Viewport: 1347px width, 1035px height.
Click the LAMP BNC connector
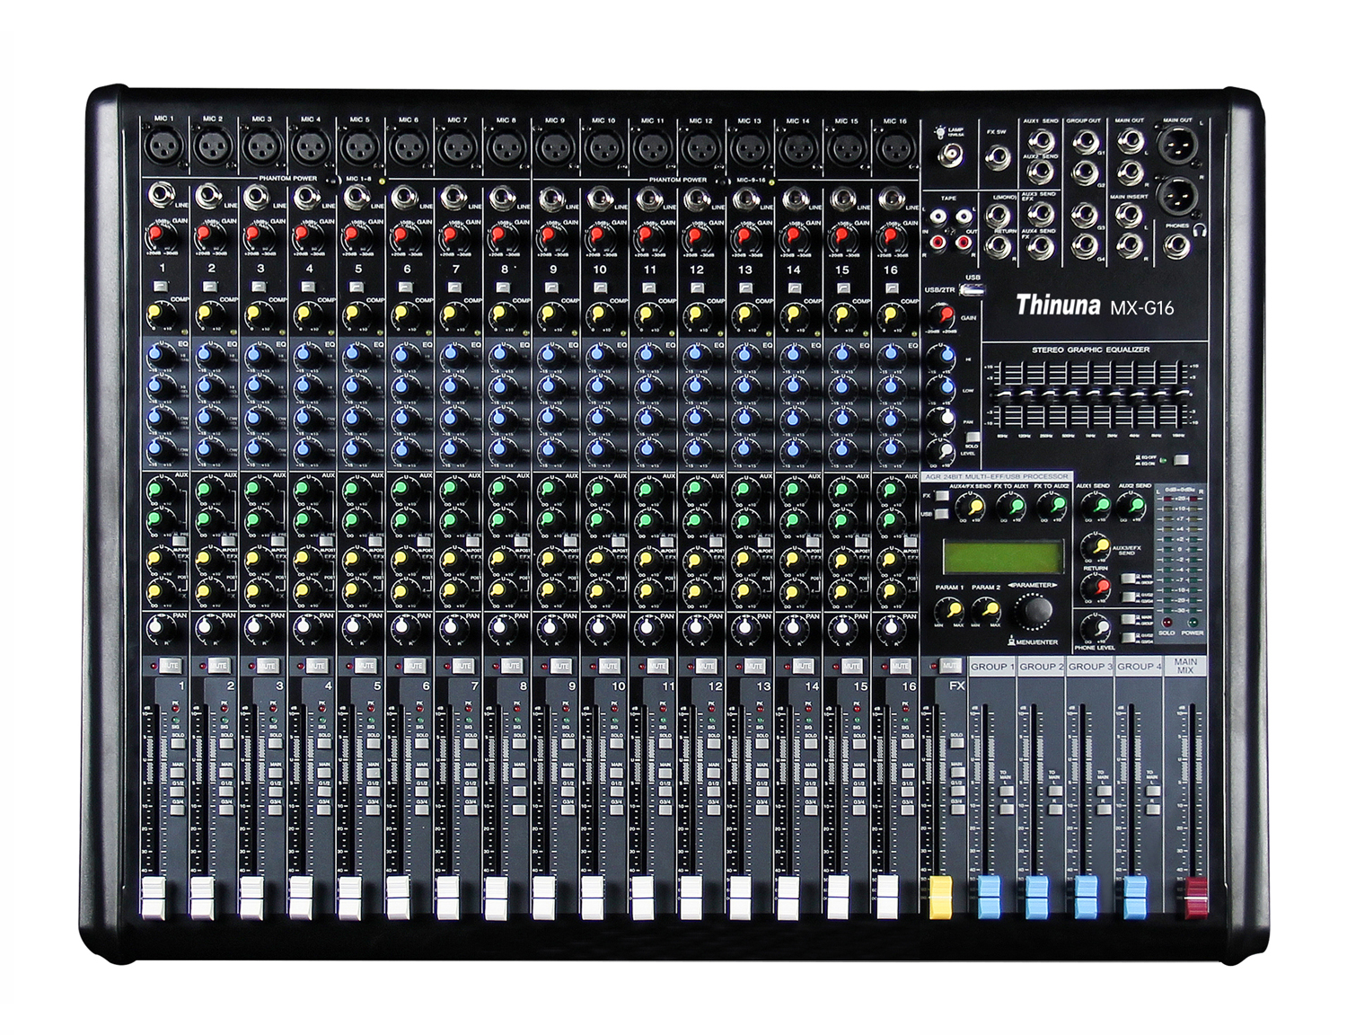(x=951, y=155)
